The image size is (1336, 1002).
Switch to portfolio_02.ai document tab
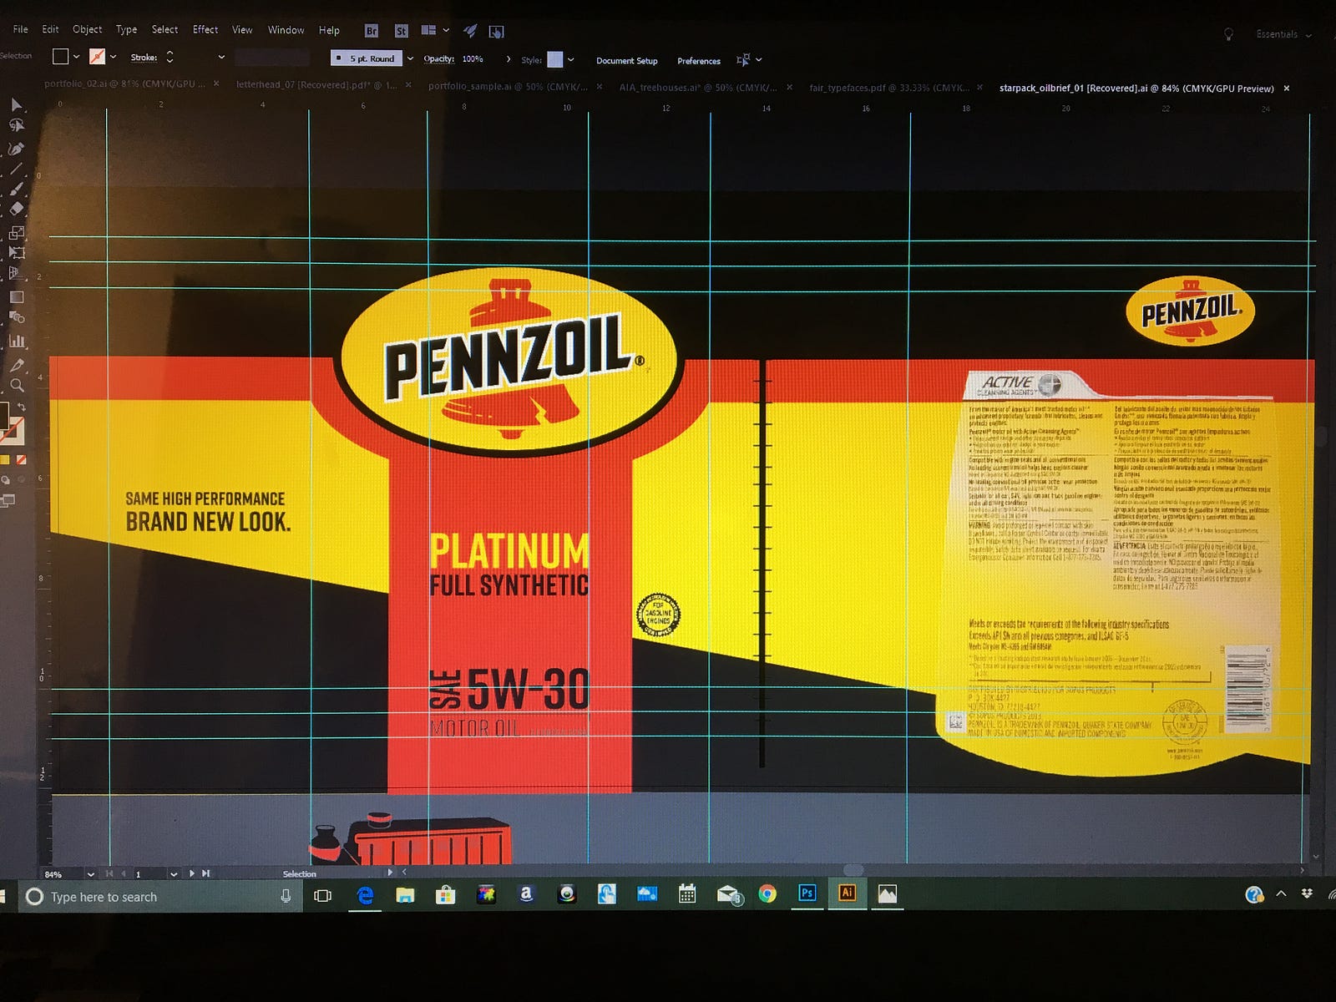(x=124, y=83)
